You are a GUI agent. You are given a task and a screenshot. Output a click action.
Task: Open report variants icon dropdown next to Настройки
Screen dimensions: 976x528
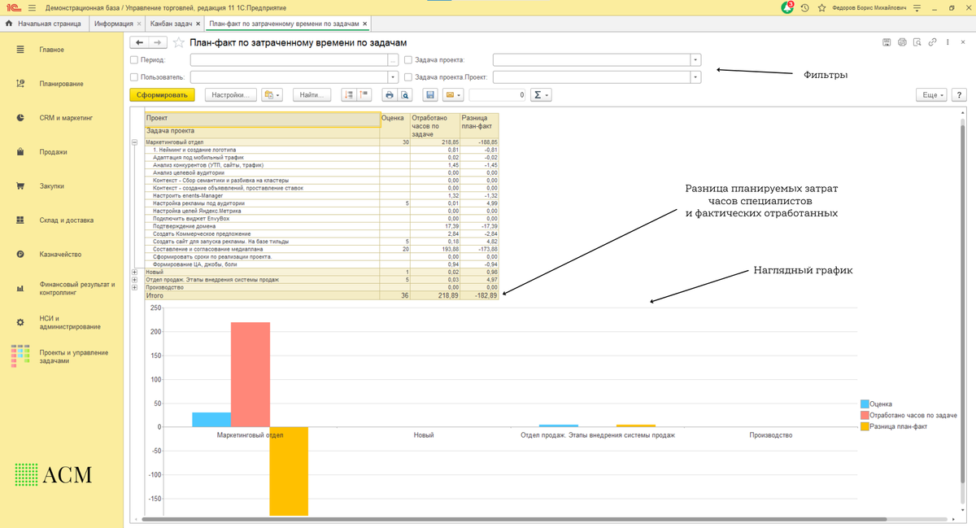click(272, 95)
